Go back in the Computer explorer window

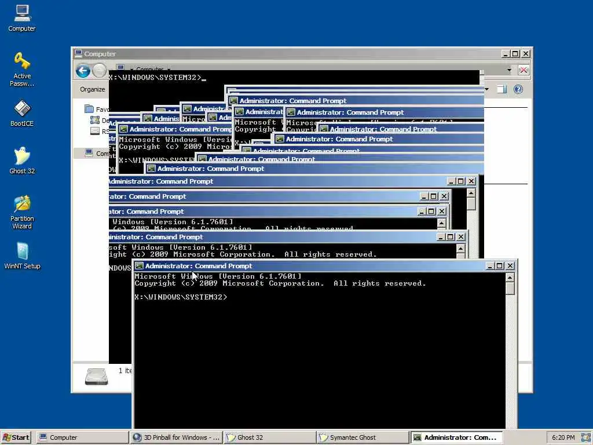tap(83, 71)
